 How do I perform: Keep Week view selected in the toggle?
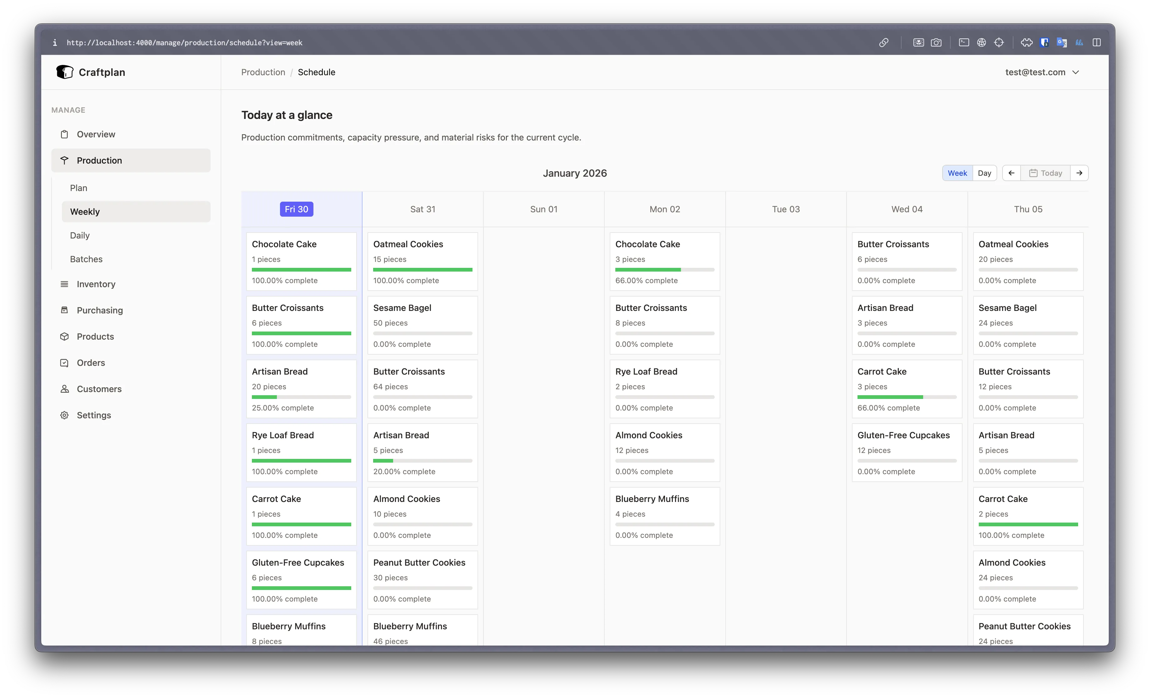tap(957, 173)
